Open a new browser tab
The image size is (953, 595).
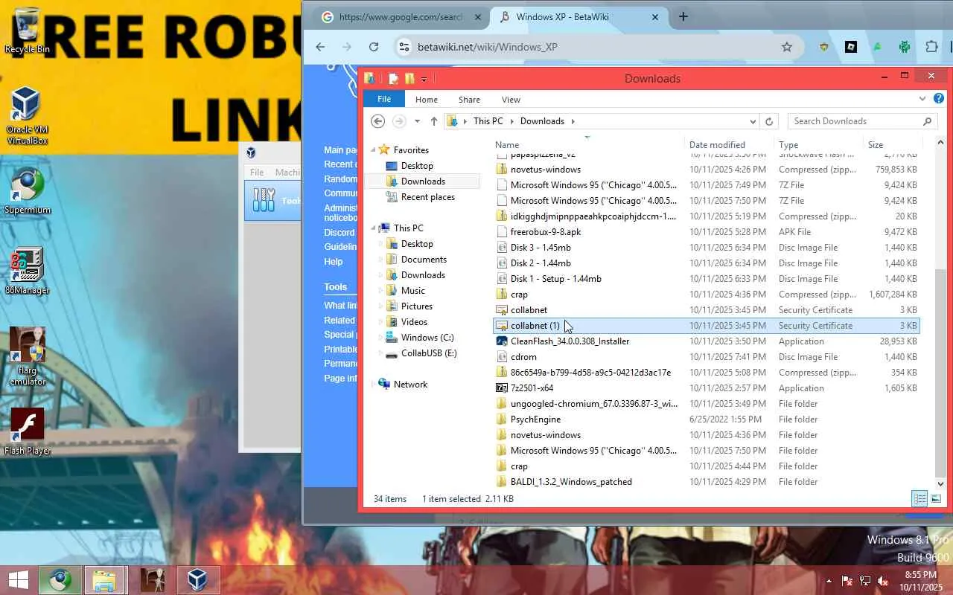tap(683, 17)
